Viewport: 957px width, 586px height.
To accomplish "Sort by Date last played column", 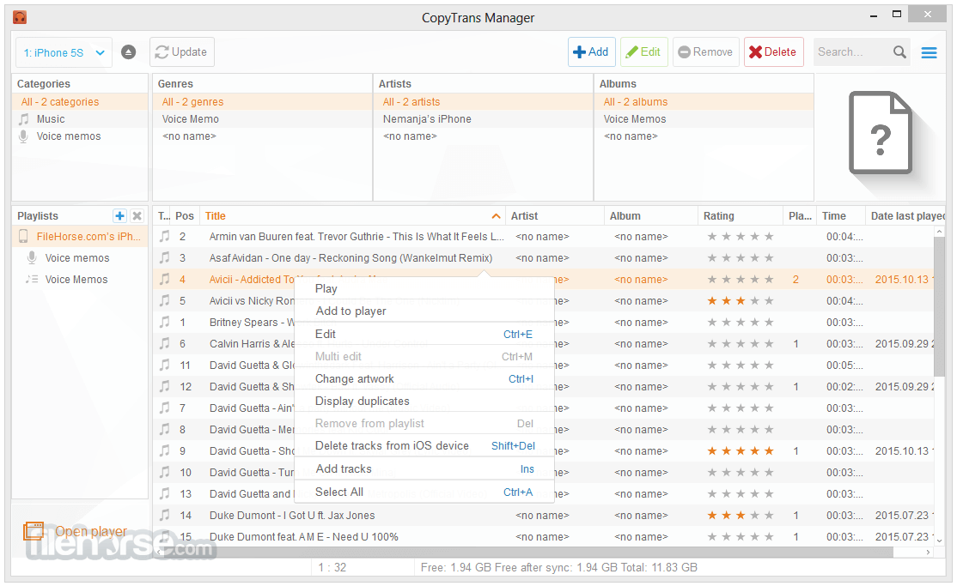I will (905, 216).
